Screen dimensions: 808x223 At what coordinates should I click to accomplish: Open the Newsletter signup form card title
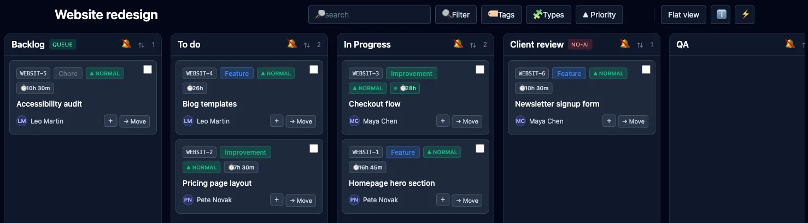(557, 104)
